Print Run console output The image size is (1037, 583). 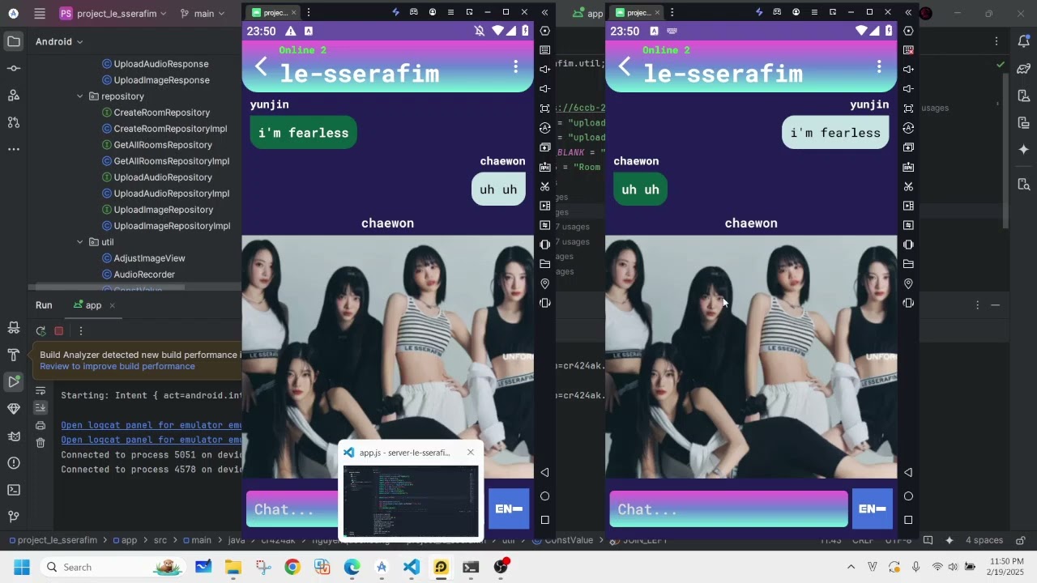pos(41,425)
